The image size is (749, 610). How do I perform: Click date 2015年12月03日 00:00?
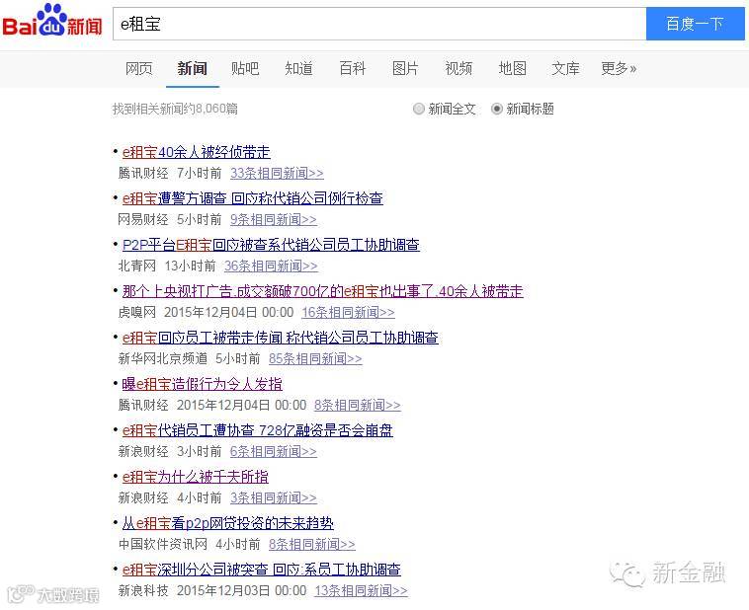point(241,591)
